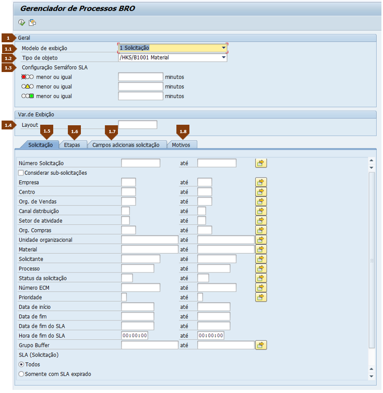Click red semaphore minutes input field
The width and height of the screenshot is (383, 393).
pos(140,77)
